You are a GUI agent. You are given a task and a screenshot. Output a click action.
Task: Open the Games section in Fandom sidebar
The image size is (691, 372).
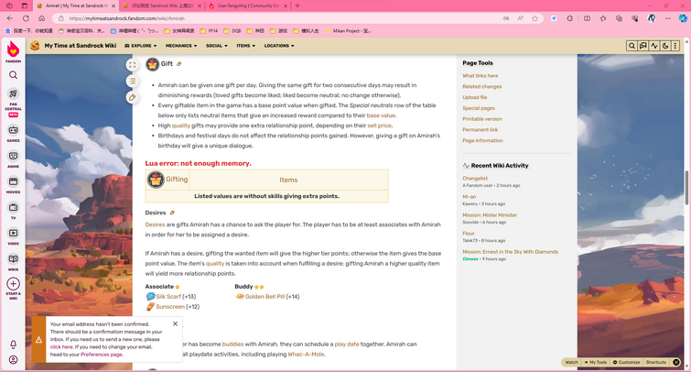click(x=13, y=133)
